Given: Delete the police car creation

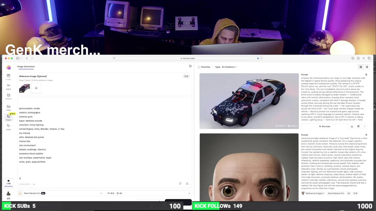Looking at the screenshot, I should click(358, 126).
